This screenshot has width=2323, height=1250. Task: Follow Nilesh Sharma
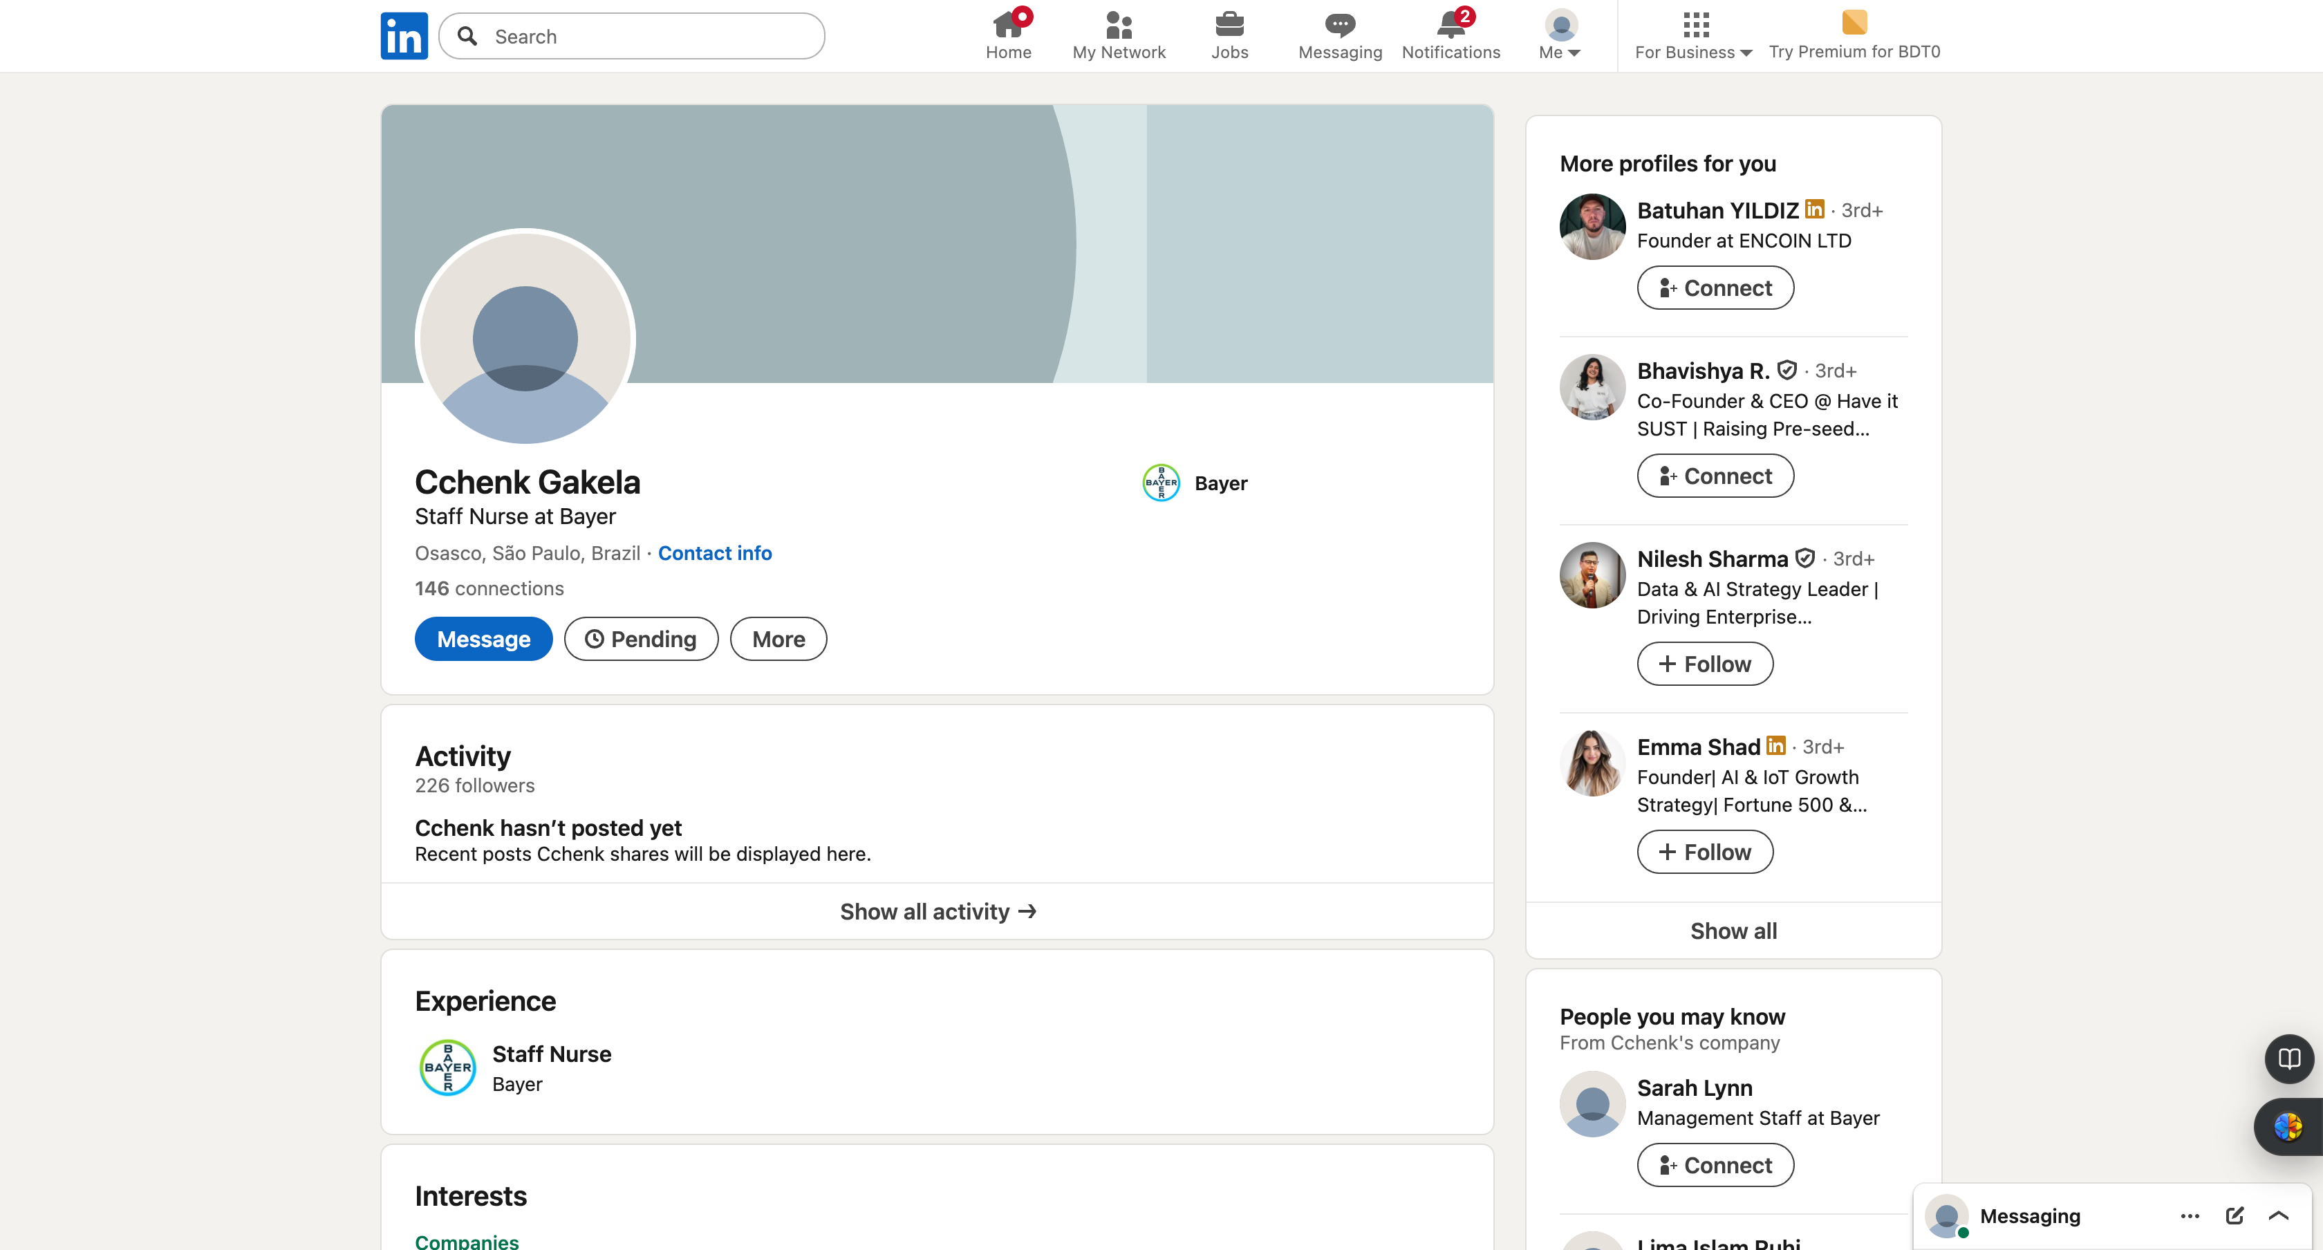pos(1704,664)
